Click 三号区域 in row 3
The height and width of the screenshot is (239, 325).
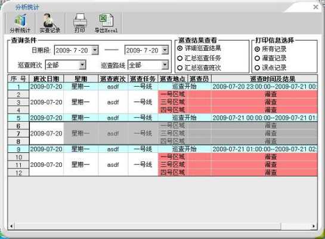click(173, 102)
